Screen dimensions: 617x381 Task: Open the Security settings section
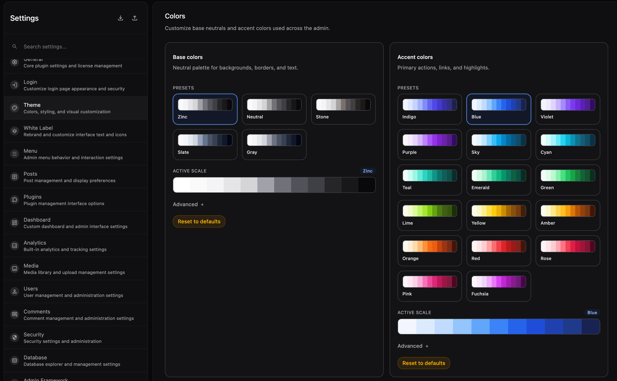pos(76,337)
